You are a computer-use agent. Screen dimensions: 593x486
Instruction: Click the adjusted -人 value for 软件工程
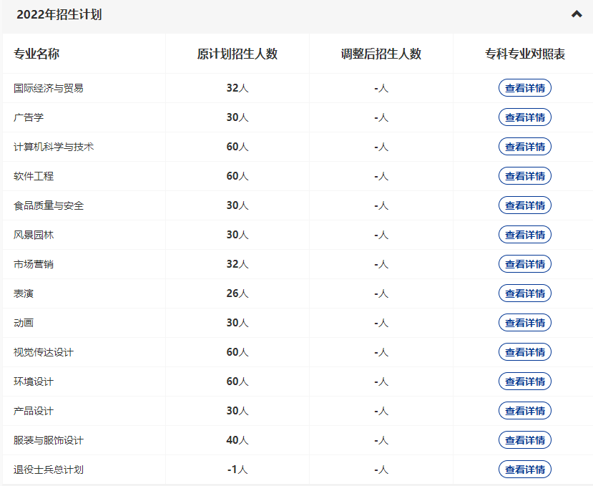click(x=381, y=176)
